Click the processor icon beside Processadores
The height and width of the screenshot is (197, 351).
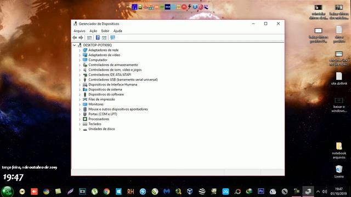(85, 119)
